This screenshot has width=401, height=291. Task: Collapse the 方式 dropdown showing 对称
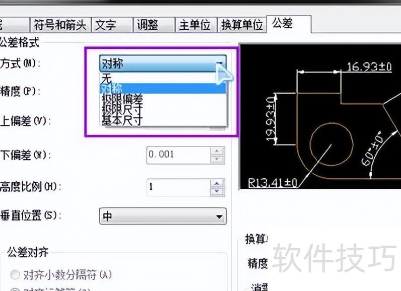(163, 63)
